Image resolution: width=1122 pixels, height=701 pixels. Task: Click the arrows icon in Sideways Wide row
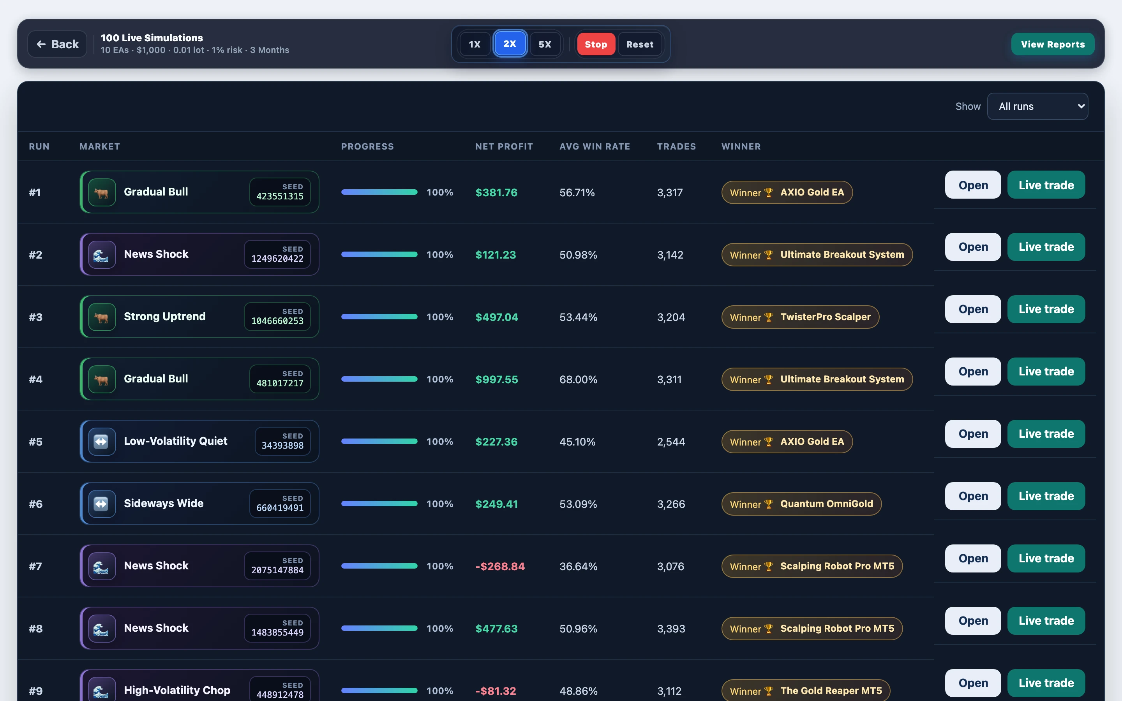(102, 504)
